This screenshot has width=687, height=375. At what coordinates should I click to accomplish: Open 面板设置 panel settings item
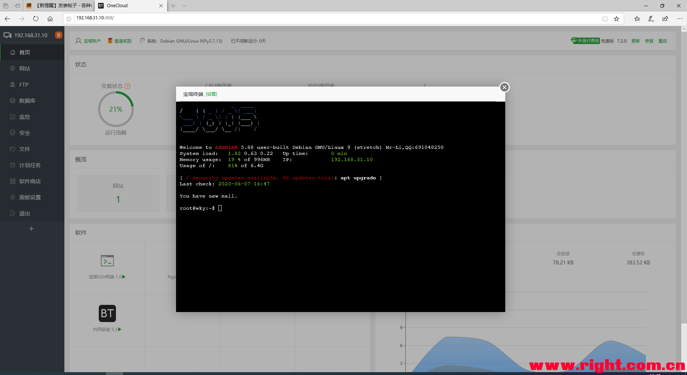(x=32, y=197)
